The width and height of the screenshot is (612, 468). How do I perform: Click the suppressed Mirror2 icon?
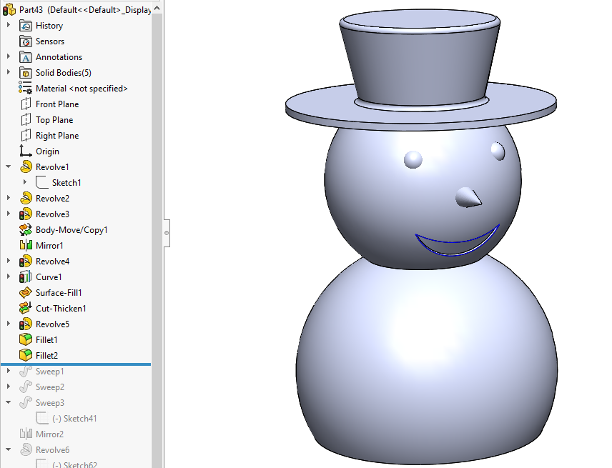(x=26, y=434)
